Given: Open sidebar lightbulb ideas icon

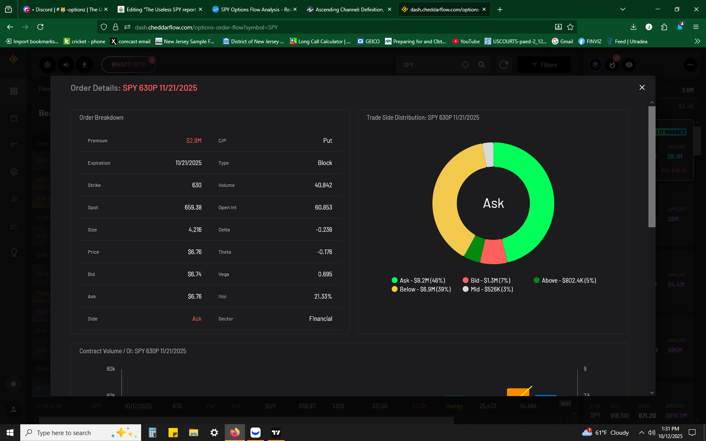Looking at the screenshot, I should [14, 252].
